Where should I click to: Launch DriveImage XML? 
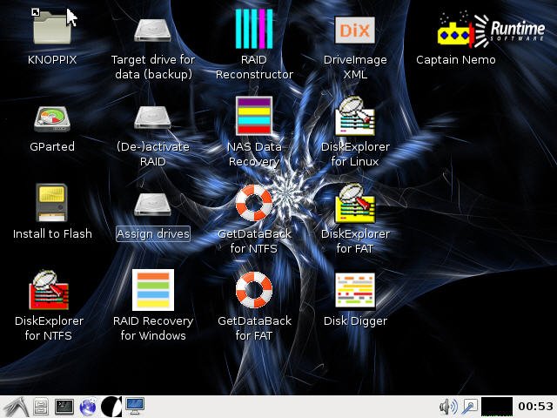[x=355, y=29]
